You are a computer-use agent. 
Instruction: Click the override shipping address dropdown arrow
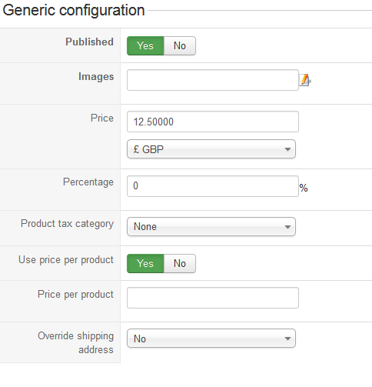(x=287, y=339)
